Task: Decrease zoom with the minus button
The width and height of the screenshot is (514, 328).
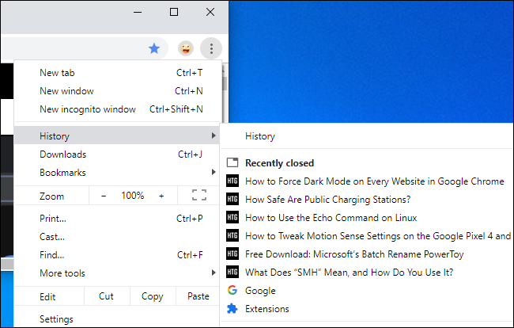Action: point(104,196)
